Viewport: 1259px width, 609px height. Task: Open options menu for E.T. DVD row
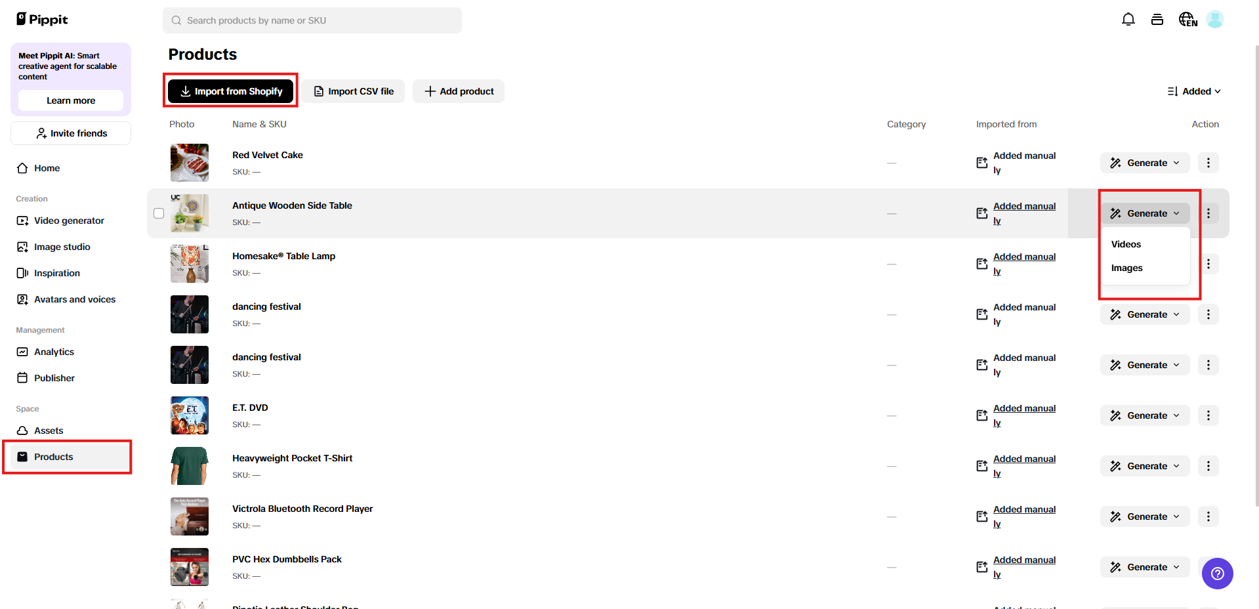(x=1208, y=415)
